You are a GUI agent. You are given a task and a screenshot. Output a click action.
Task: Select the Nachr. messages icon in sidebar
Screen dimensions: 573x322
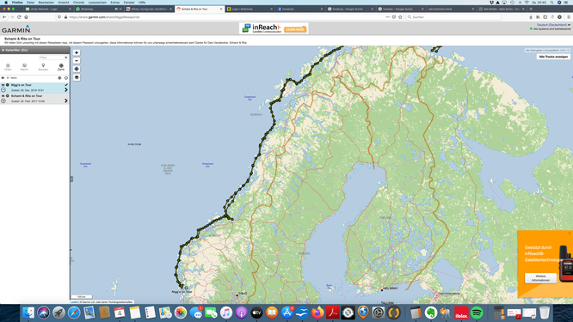tap(24, 67)
